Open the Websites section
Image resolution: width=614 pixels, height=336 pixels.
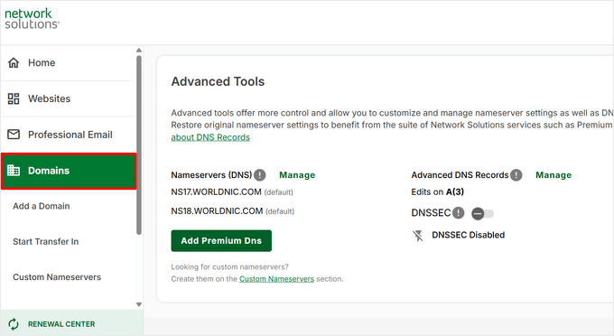68,98
